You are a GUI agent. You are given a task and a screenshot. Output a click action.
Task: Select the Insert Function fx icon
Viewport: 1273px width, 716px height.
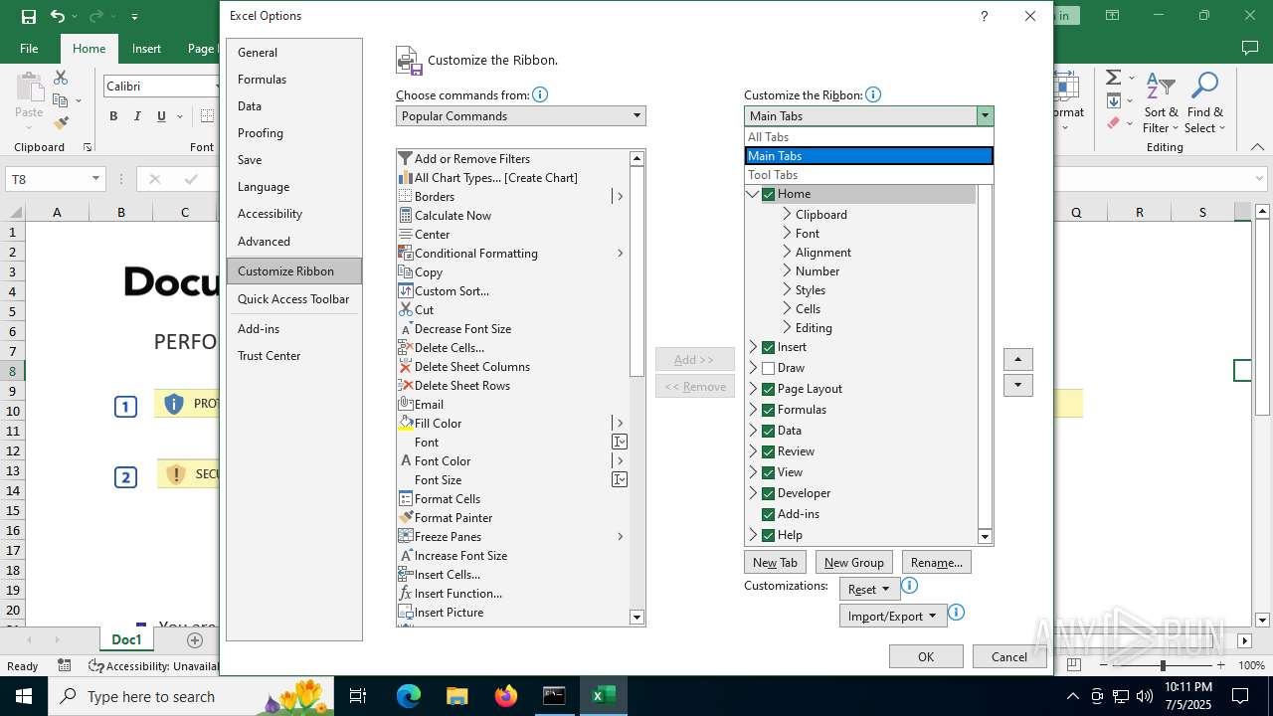click(405, 593)
